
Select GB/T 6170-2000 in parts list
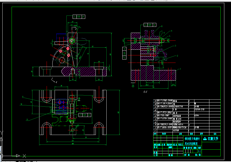point(165,119)
